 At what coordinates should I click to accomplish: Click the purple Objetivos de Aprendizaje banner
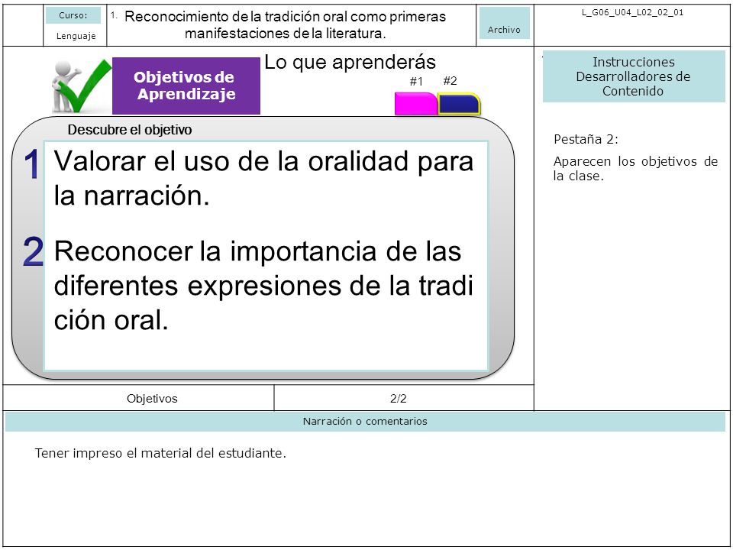point(186,86)
